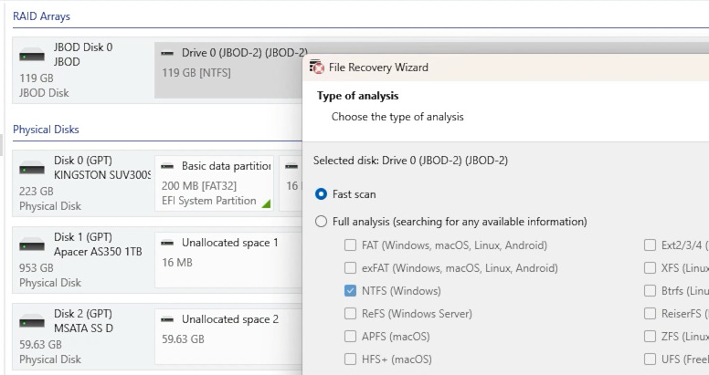Tick the XFS file system checkbox
The height and width of the screenshot is (375, 709).
click(650, 268)
